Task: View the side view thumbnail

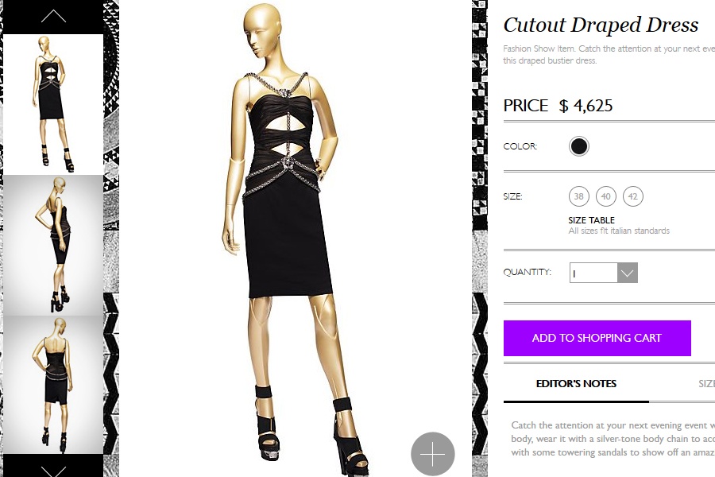Action: 53,245
